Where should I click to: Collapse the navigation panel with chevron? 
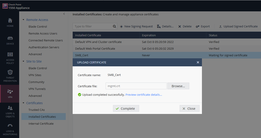(64, 14)
